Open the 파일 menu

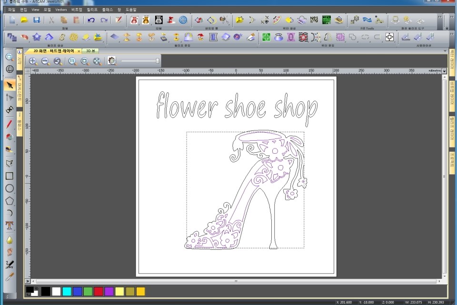pos(11,10)
